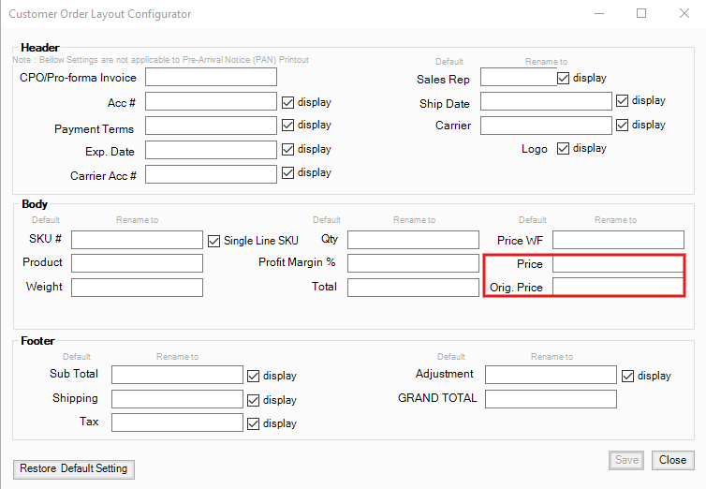This screenshot has height=489, width=706.
Task: Uncheck Sub Total display checkbox
Action: click(x=254, y=376)
